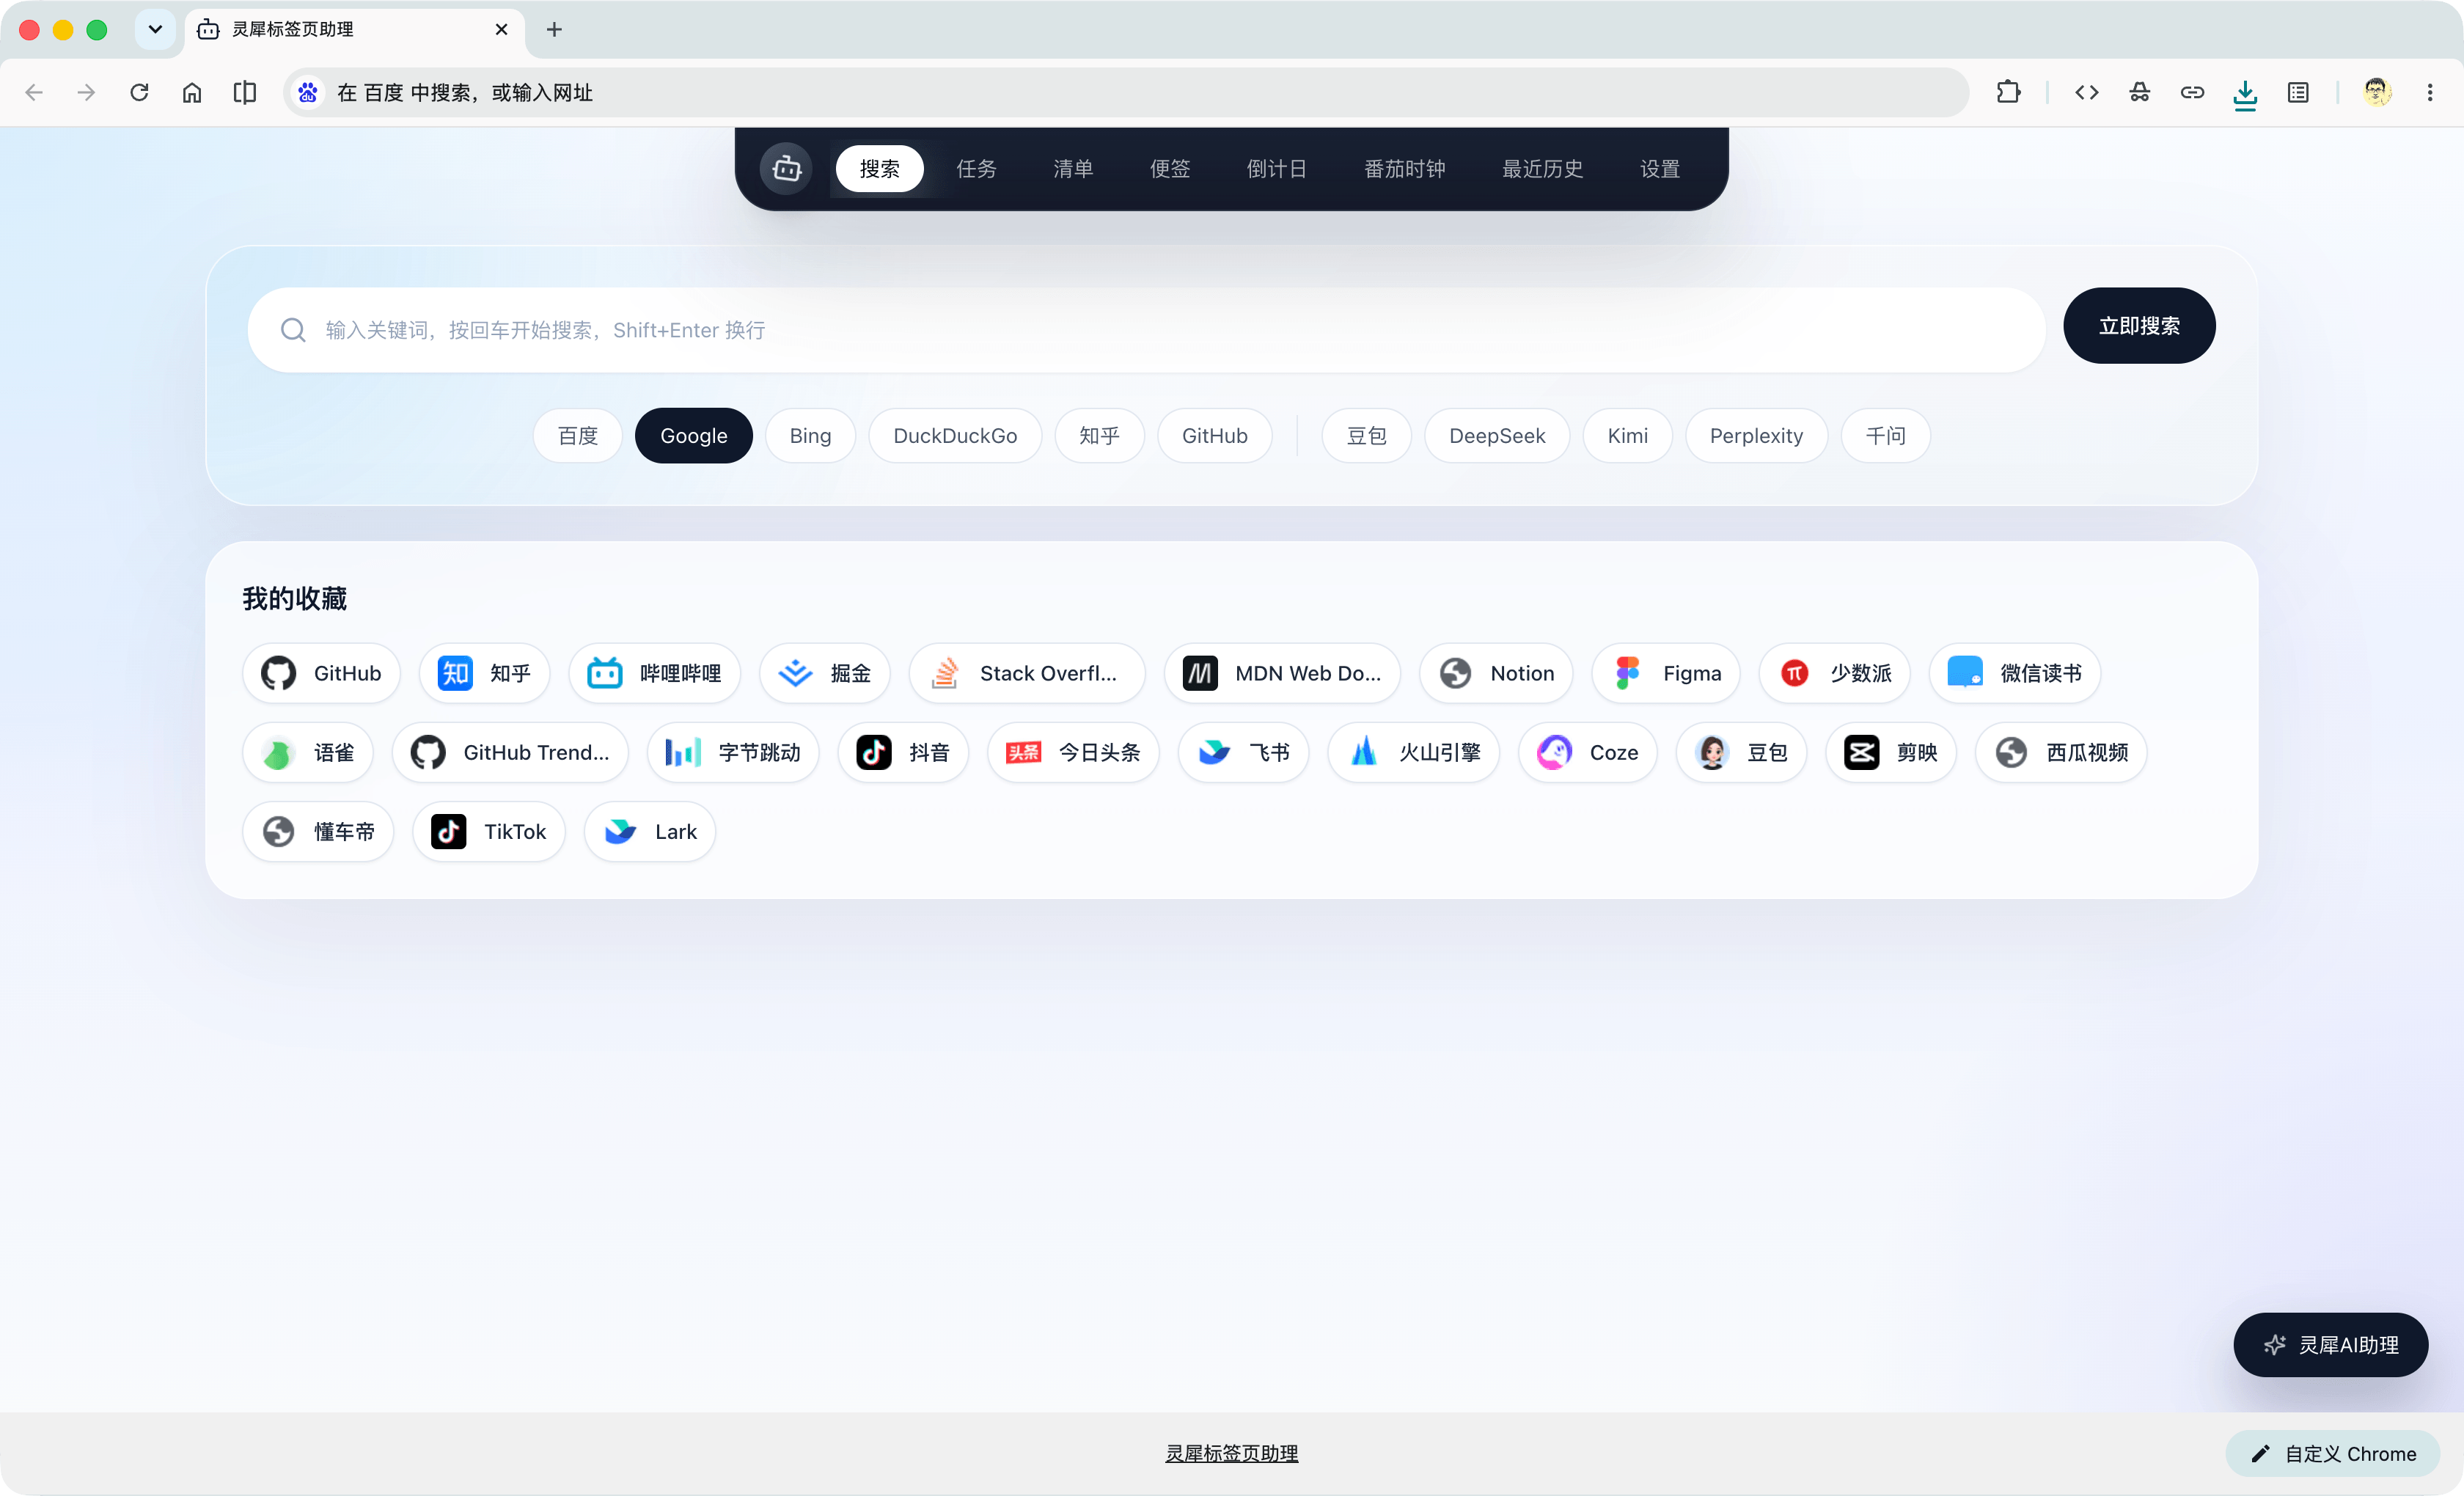This screenshot has width=2464, height=1496.
Task: Open the Coze bookmark
Action: (1587, 752)
